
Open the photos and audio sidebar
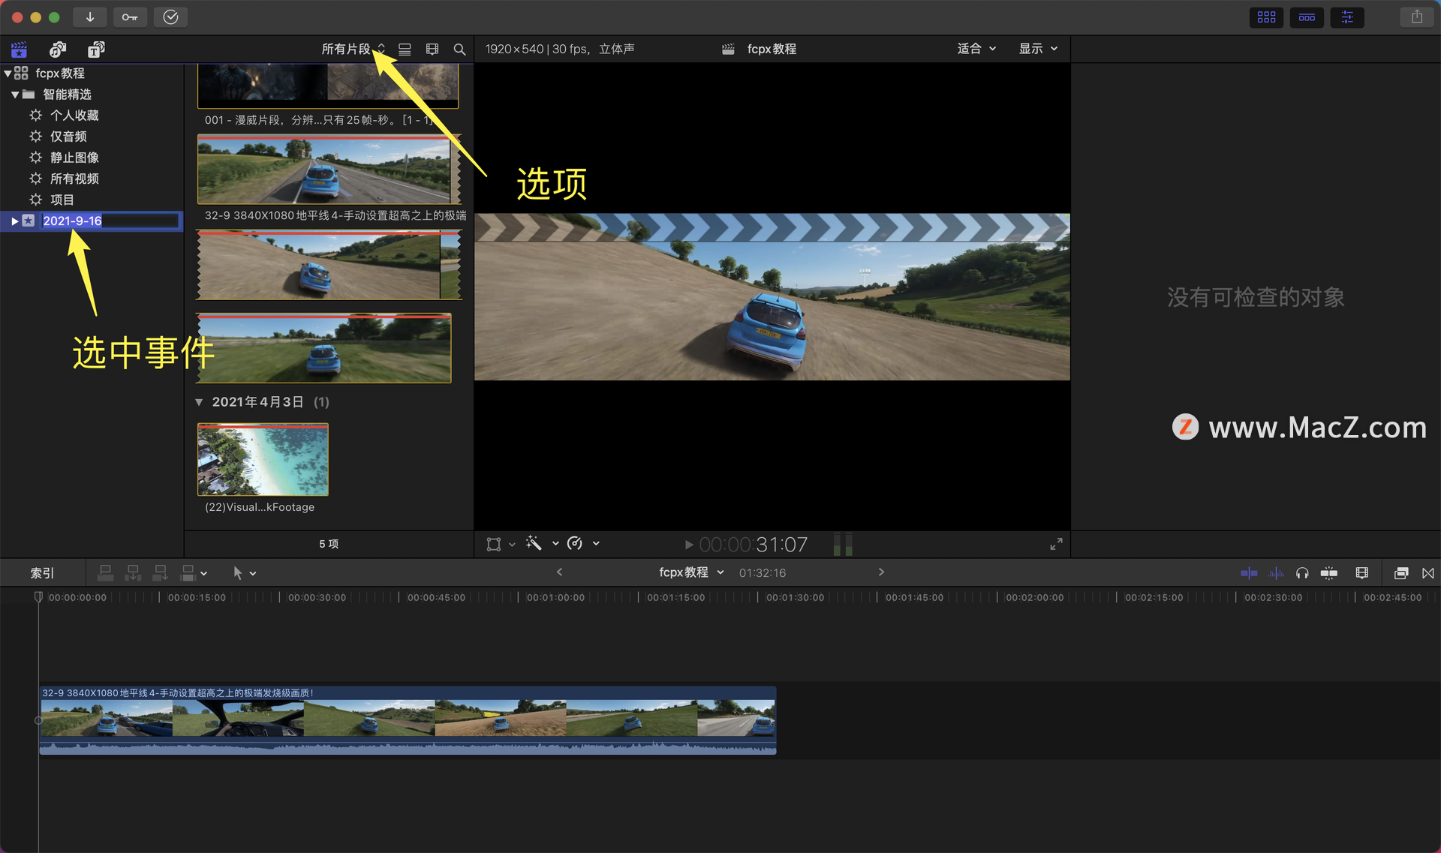pos(57,50)
